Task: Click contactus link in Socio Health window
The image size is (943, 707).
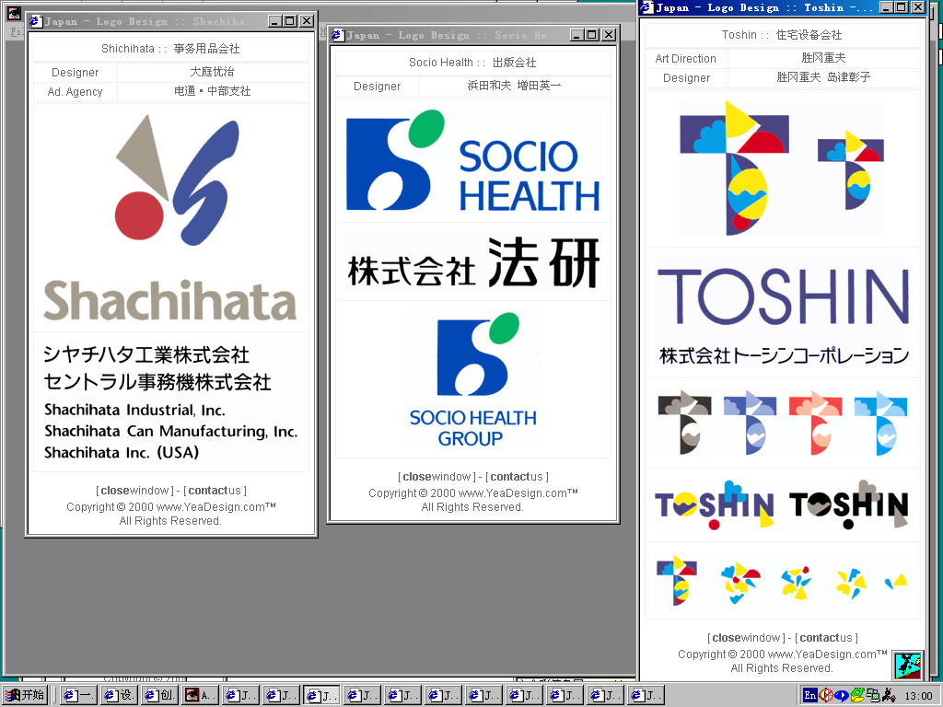Action: pos(517,477)
